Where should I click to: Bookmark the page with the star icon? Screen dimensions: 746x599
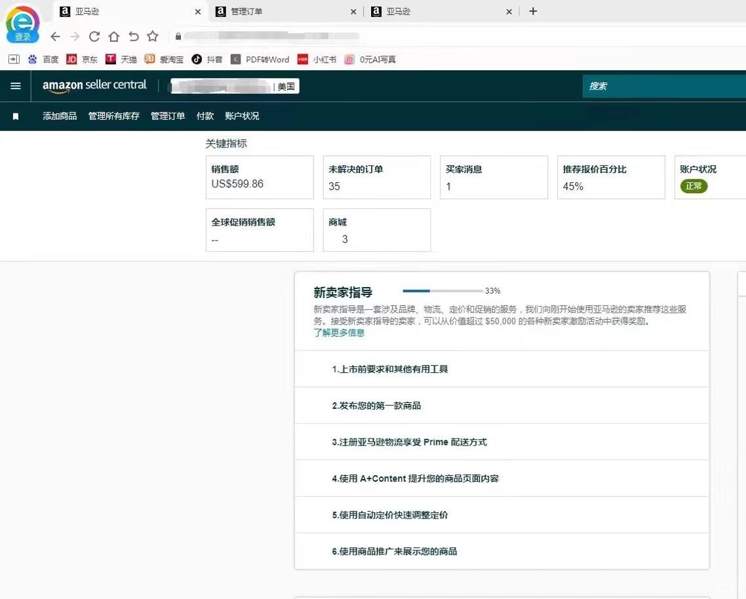coord(153,36)
